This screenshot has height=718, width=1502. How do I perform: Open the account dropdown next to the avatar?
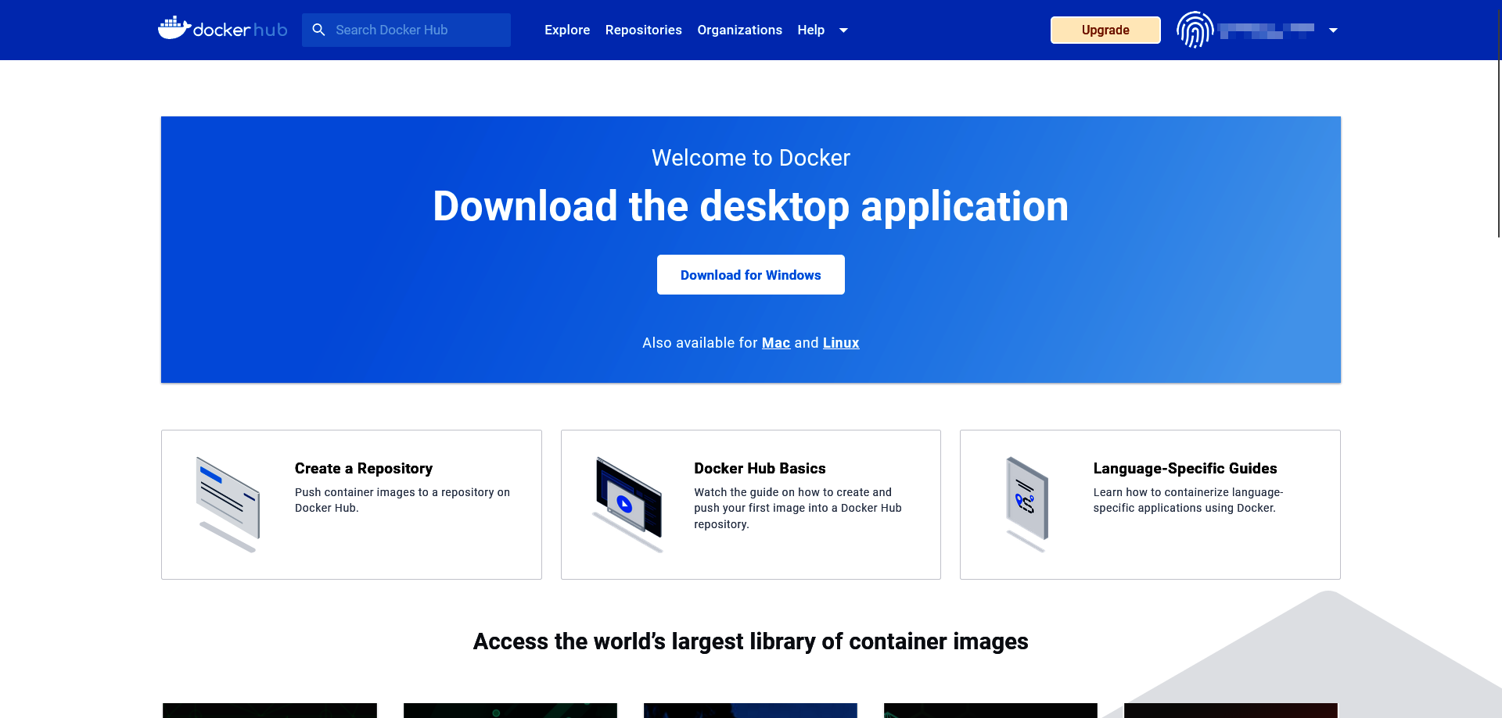point(1332,30)
